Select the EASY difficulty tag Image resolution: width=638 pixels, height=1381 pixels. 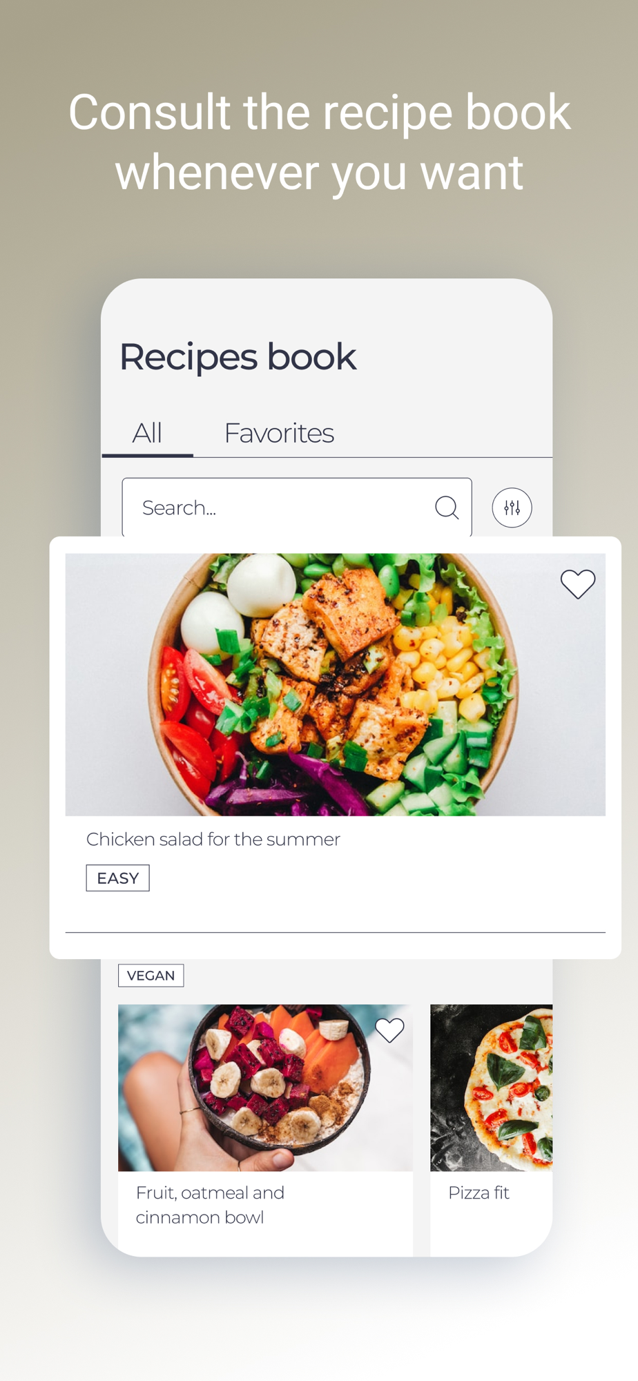click(x=117, y=878)
